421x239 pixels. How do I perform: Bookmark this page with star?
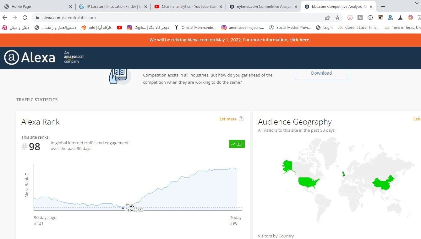click(x=337, y=18)
